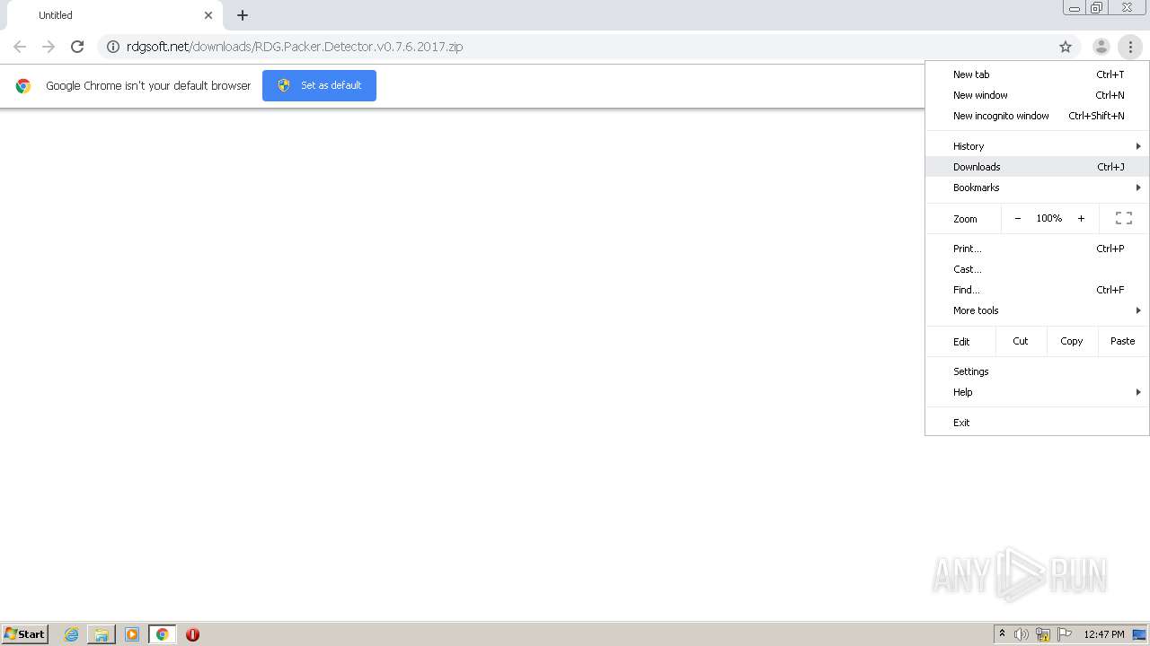Open the media player taskbar icon
The height and width of the screenshot is (646, 1150).
coord(132,634)
